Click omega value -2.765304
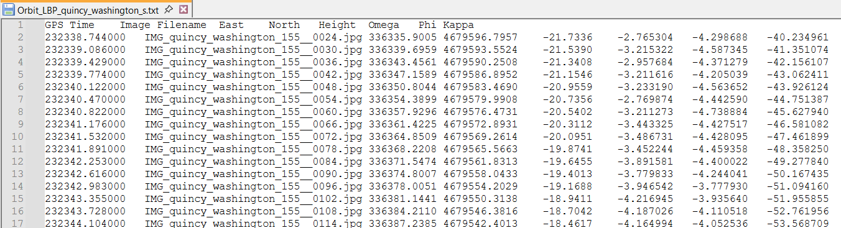Viewport: 841px width, 228px height. 645,37
